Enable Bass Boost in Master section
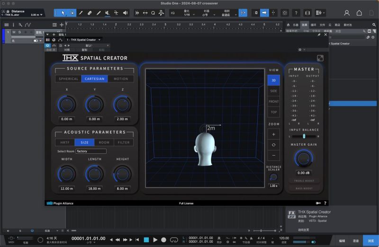This screenshot has width=379, height=247. click(x=304, y=188)
